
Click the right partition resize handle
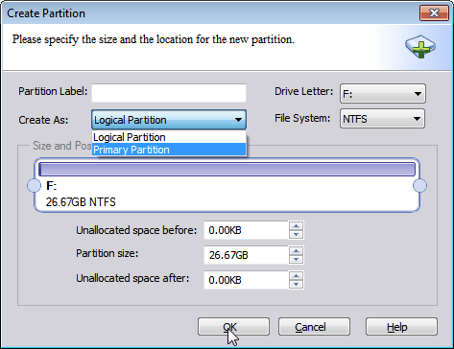tap(419, 185)
